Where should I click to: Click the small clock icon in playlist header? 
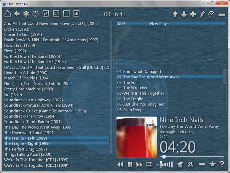coord(124,24)
